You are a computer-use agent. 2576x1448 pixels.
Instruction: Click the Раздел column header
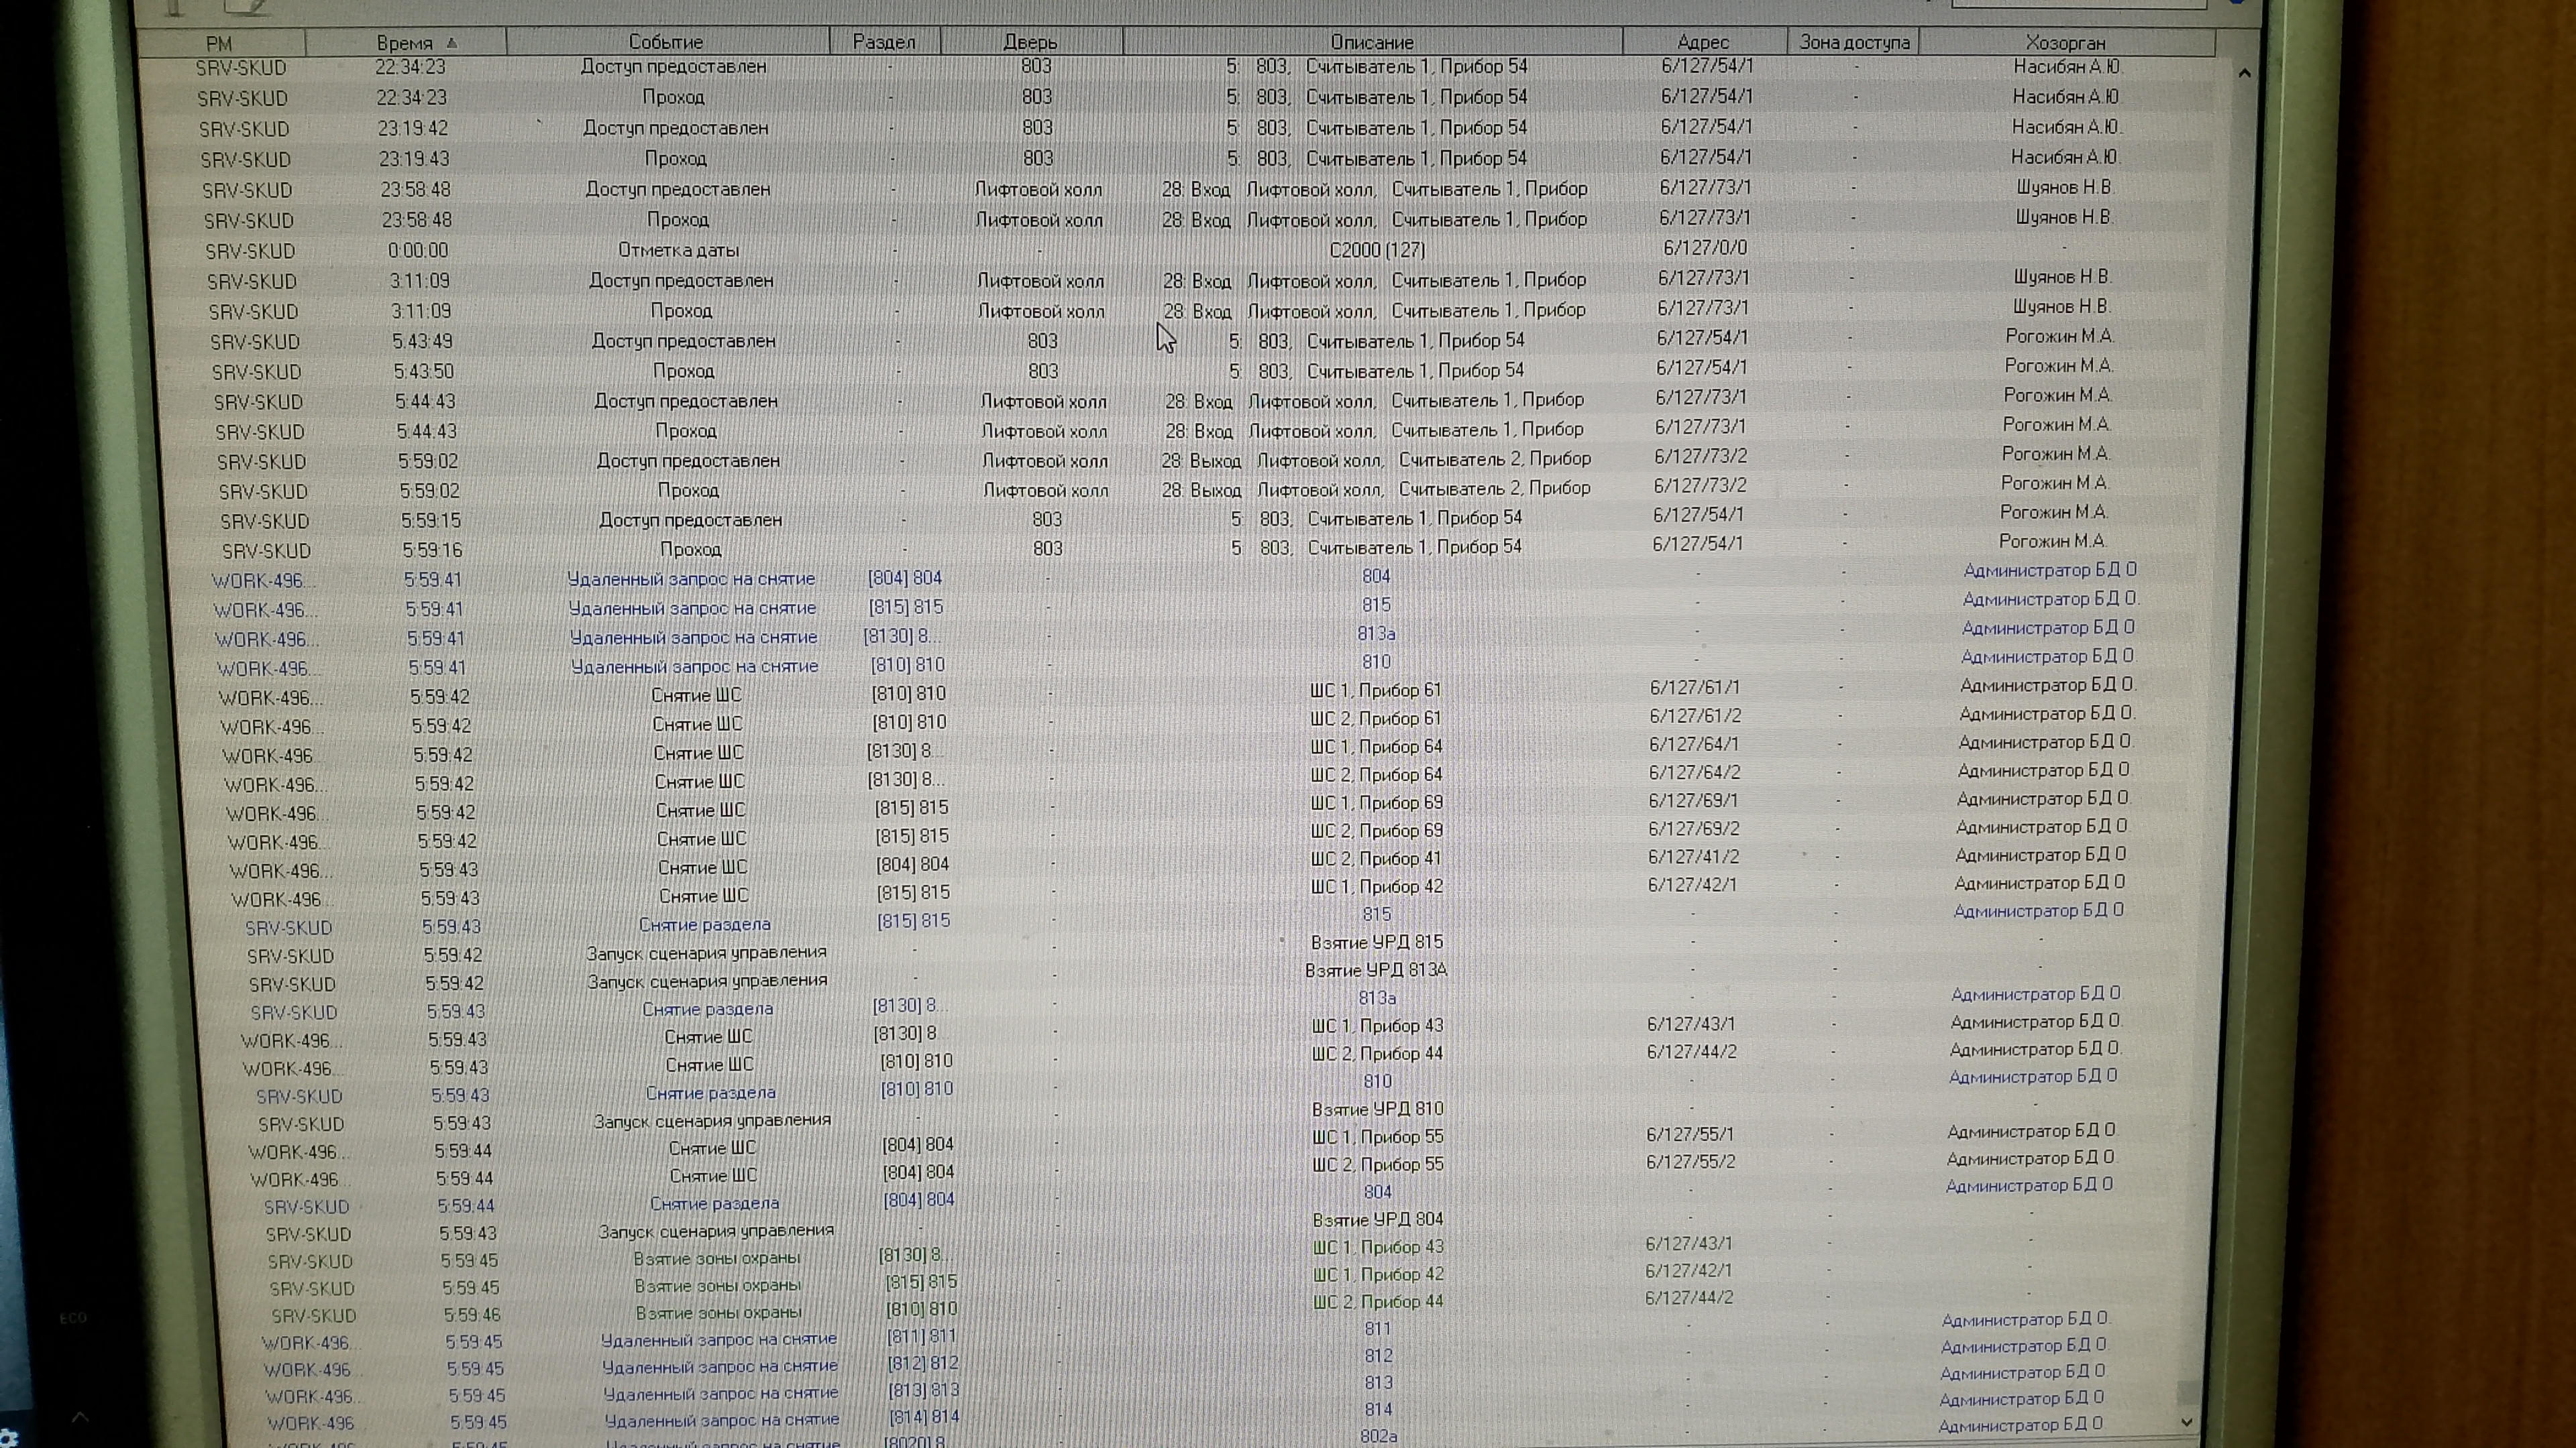(x=884, y=42)
